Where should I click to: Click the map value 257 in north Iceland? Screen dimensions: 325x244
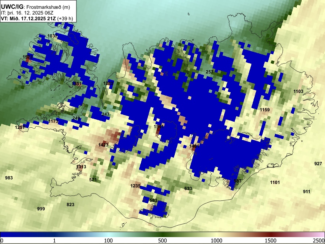point(210,72)
